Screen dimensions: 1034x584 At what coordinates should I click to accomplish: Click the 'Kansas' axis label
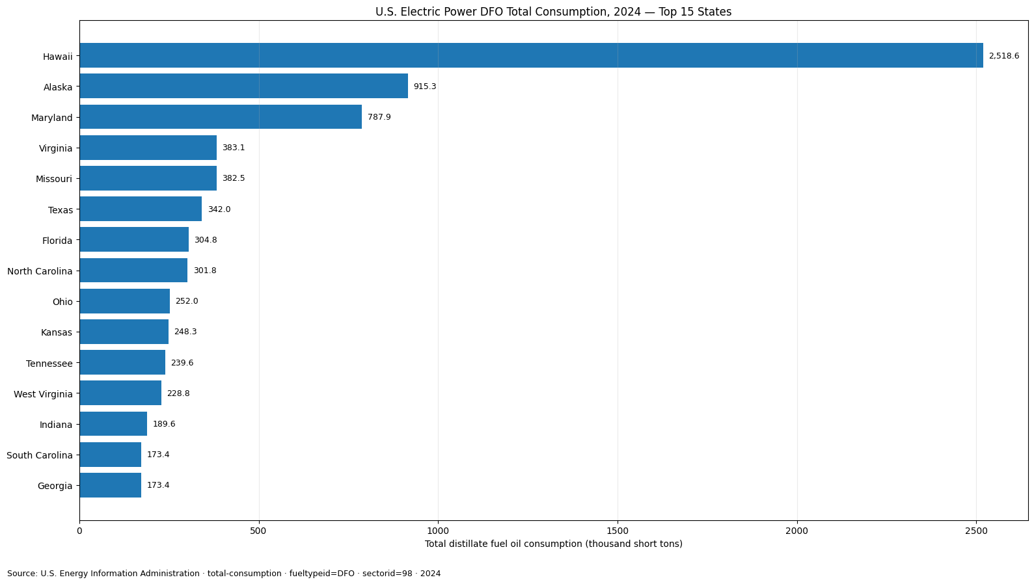tap(57, 332)
